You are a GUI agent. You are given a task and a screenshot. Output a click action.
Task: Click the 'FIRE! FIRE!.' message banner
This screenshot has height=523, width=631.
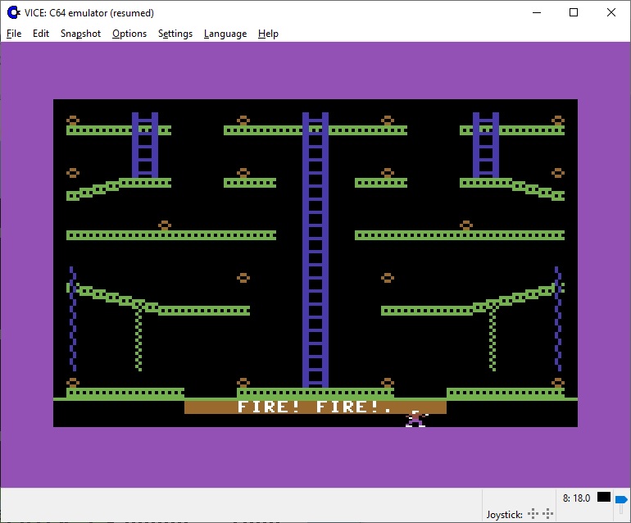tap(315, 407)
